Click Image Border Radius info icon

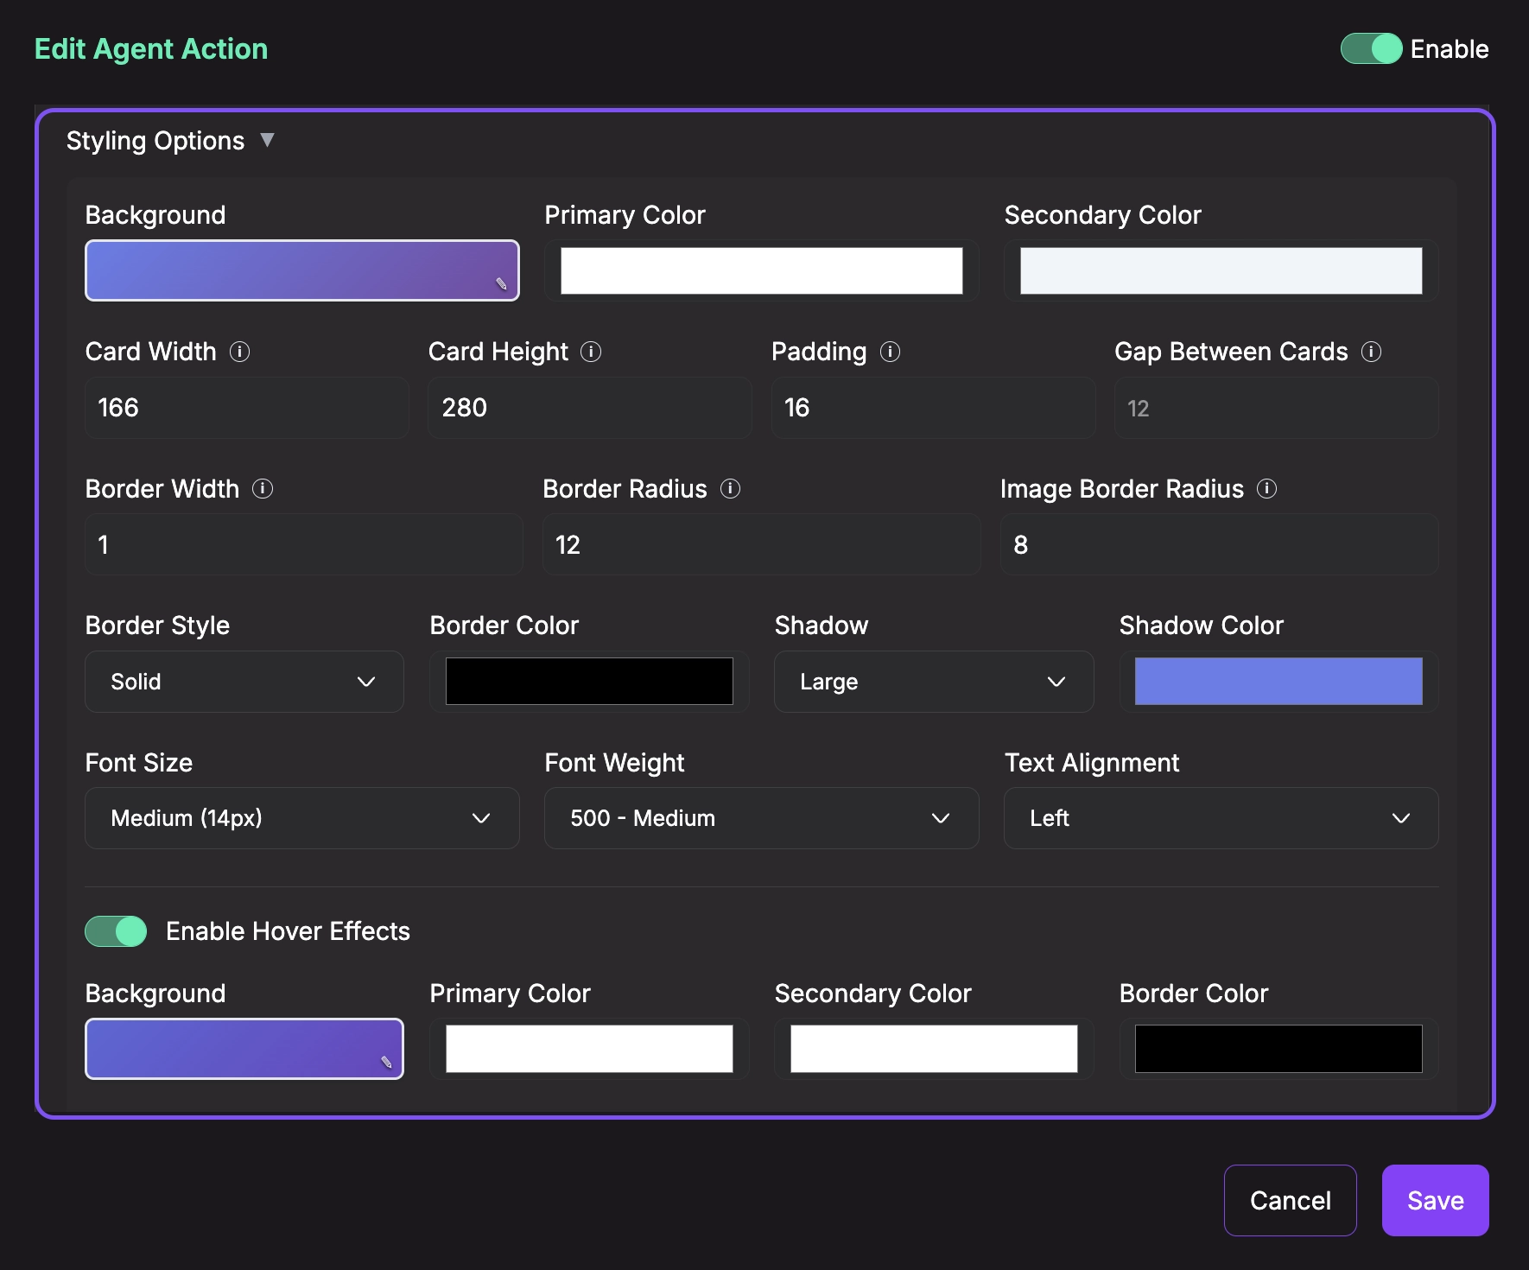click(1266, 489)
